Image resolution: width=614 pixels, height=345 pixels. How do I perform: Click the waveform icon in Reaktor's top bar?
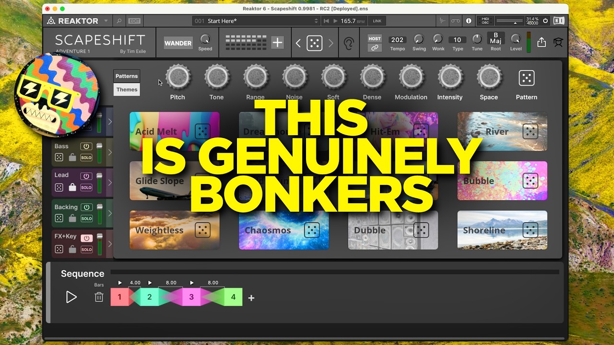coord(442,21)
